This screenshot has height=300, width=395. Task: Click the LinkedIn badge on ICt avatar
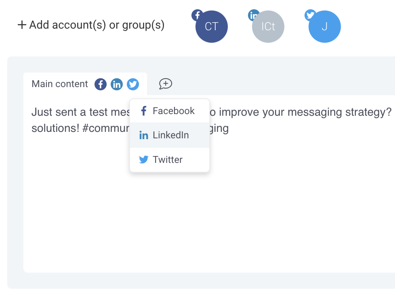[254, 15]
